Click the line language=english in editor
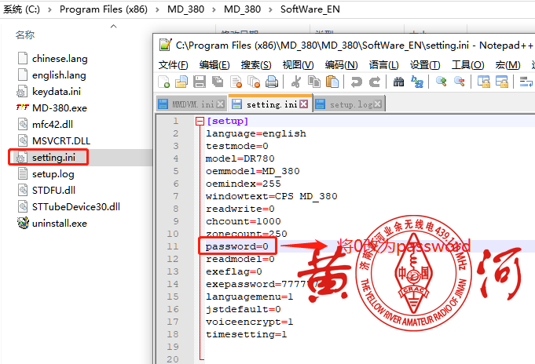This screenshot has width=535, height=364. click(256, 133)
